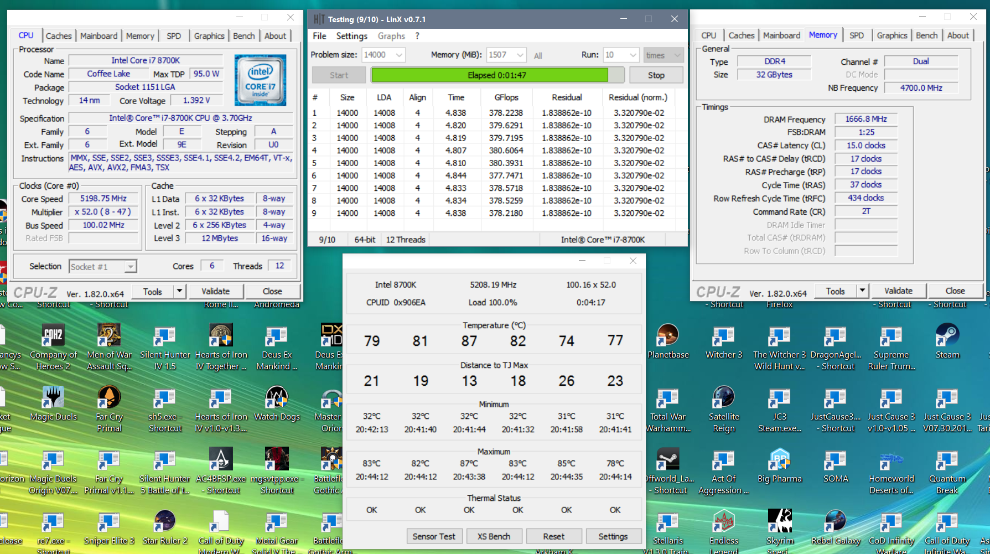Expand the Tools dropdown arrow in left CPU-Z
Viewport: 990px width, 554px height.
click(x=179, y=291)
